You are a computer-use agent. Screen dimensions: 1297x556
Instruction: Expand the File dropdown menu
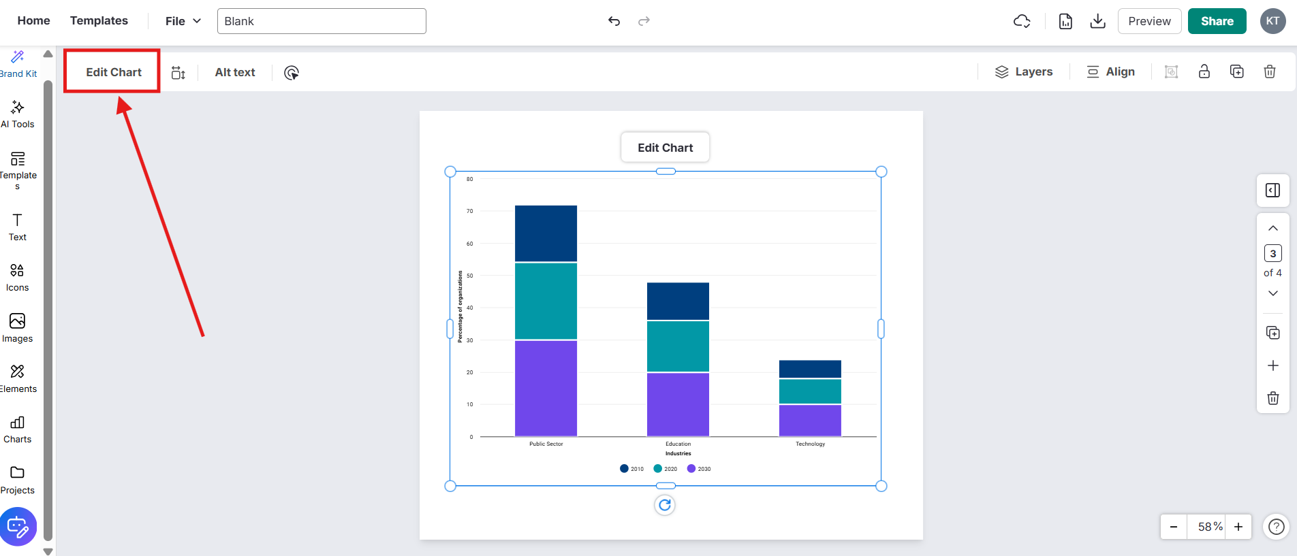183,21
